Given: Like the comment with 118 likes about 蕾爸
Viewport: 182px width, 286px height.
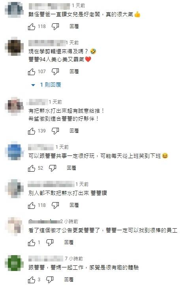Looking at the screenshot, I should pos(32,27).
